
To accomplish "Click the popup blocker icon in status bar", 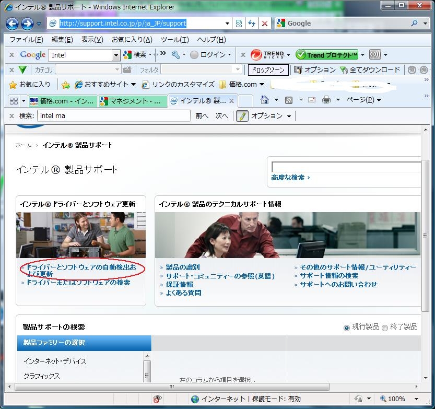I will point(157,399).
